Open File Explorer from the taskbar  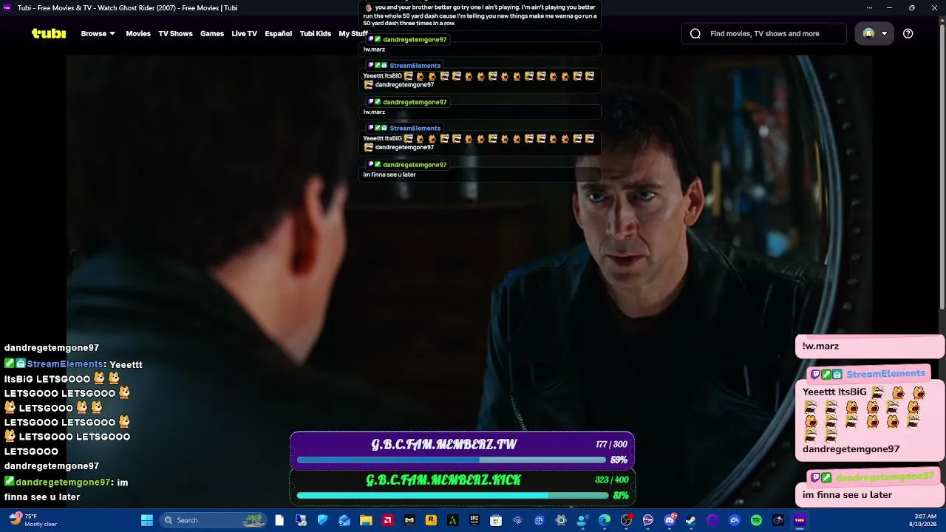[x=366, y=520]
